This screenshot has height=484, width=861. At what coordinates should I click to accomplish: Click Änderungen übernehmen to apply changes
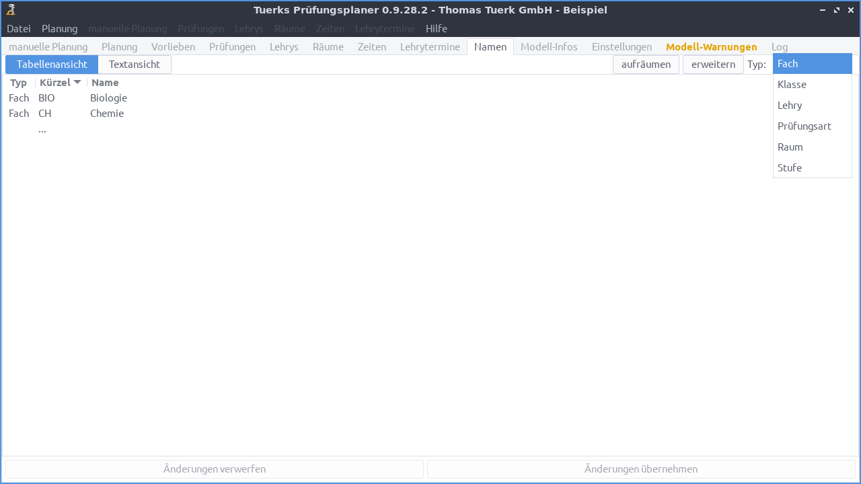tap(641, 469)
